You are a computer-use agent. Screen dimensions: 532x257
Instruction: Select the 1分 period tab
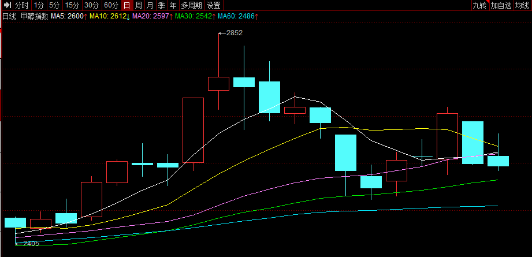39,5
